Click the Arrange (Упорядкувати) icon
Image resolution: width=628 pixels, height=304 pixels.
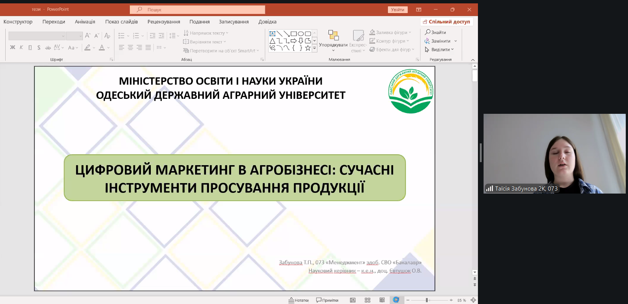pos(333,36)
